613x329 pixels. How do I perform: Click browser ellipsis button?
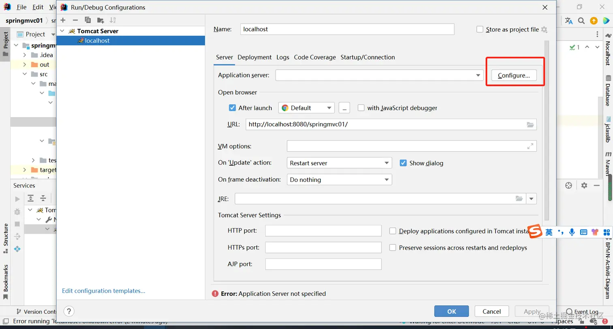tap(344, 108)
